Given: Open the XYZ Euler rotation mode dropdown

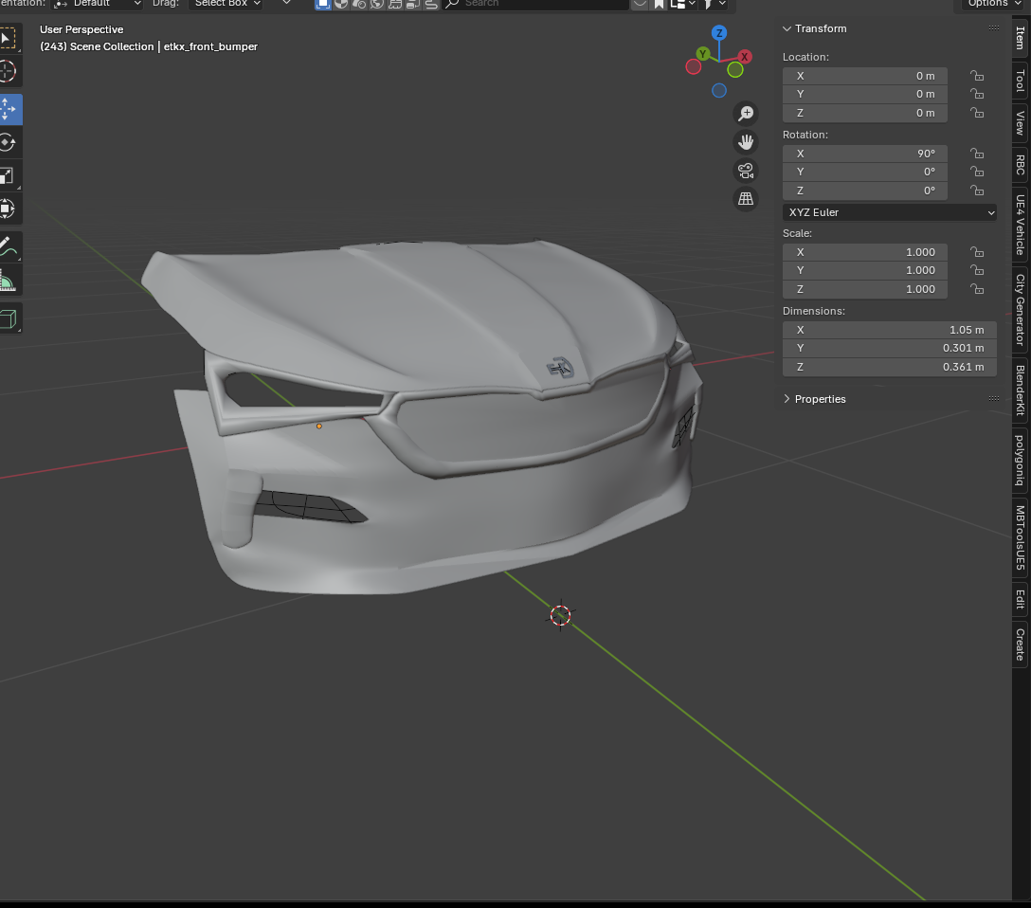Looking at the screenshot, I should pos(889,212).
